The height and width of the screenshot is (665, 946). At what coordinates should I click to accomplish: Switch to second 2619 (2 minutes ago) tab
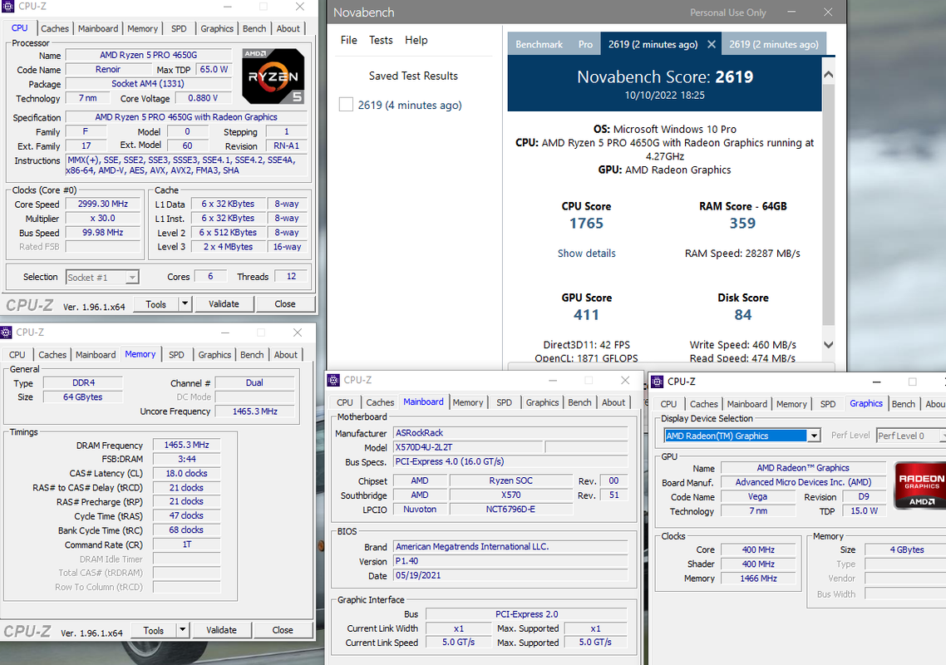(773, 44)
